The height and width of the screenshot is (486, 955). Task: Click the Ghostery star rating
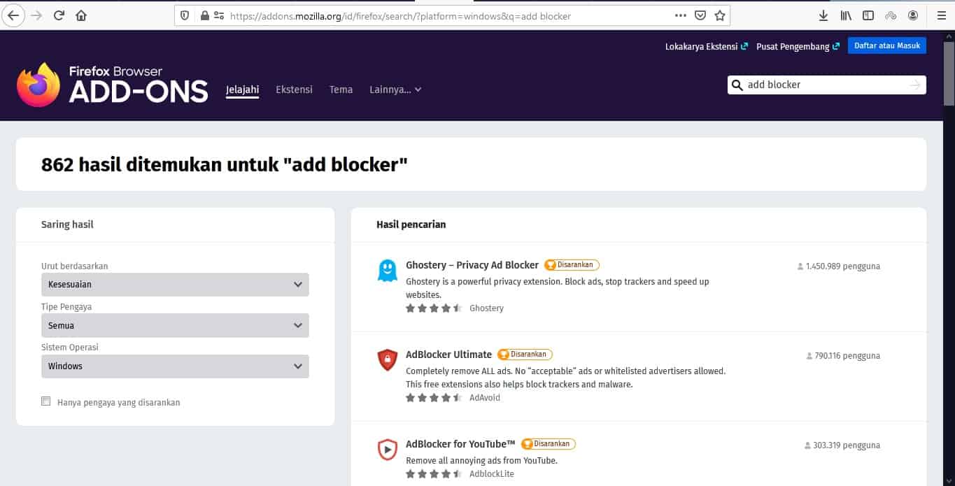click(434, 308)
